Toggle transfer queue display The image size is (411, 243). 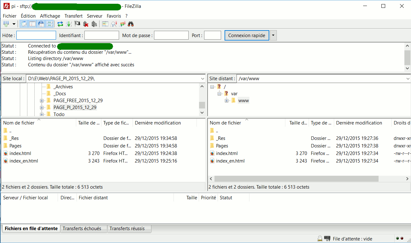(49, 24)
